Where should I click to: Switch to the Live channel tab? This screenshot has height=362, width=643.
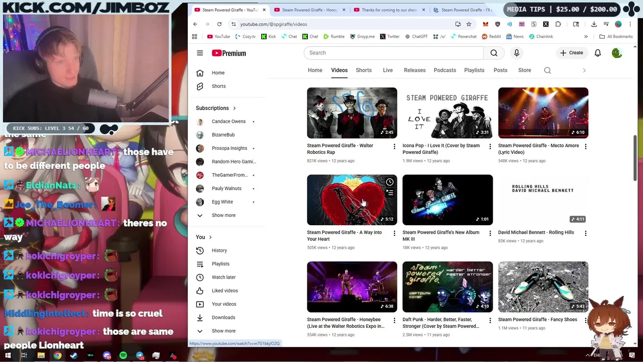[388, 70]
